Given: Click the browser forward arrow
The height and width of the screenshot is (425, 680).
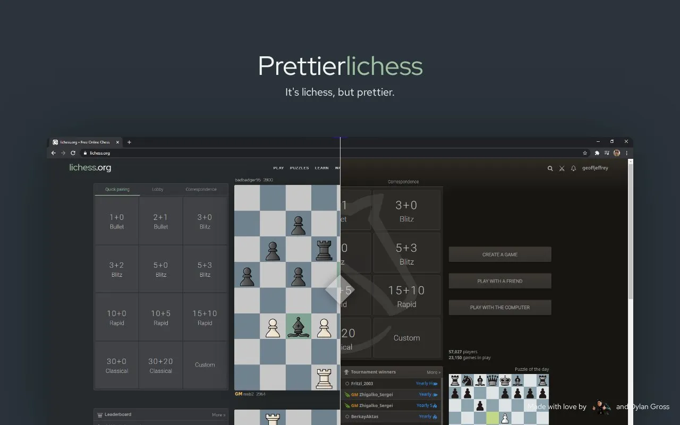Looking at the screenshot, I should [x=63, y=153].
